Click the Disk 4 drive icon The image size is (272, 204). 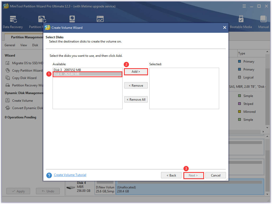point(71,188)
